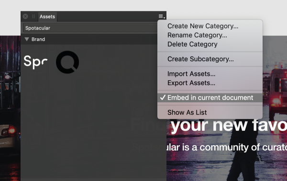
Task: Click Create Subcategory menu entry
Action: tap(200, 59)
